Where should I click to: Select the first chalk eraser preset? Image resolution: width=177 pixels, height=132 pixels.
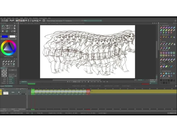click(x=161, y=67)
